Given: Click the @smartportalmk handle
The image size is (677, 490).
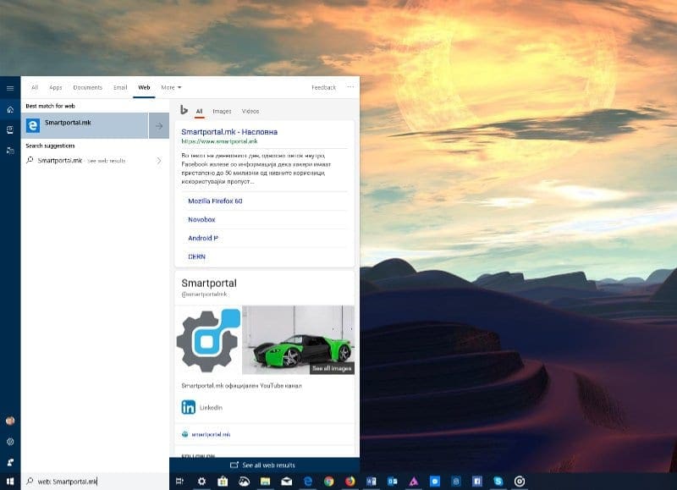Looking at the screenshot, I should coord(204,295).
